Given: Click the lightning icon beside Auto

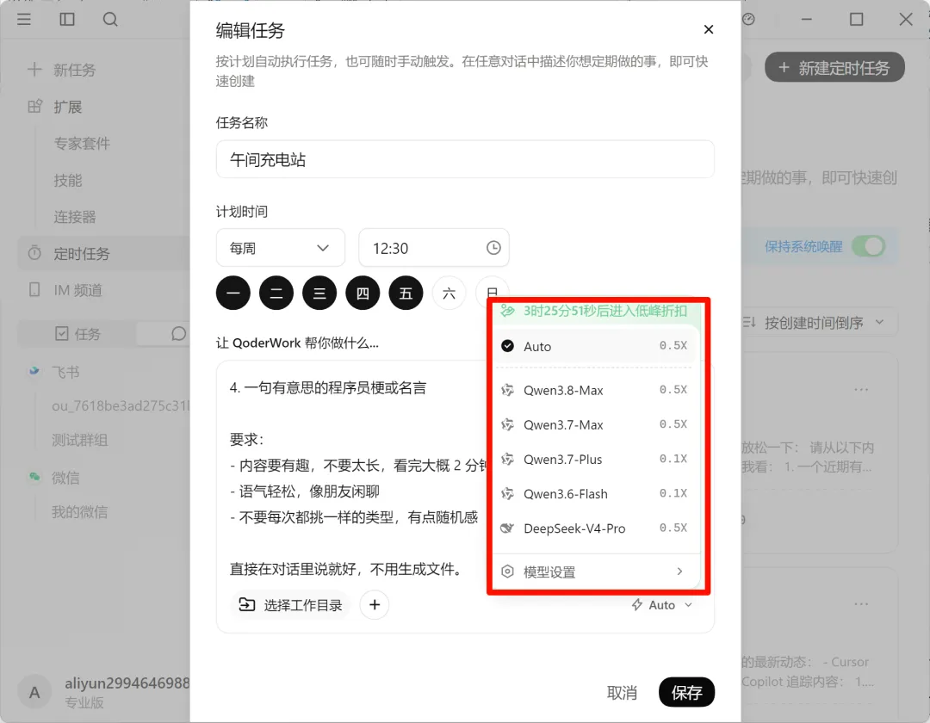Looking at the screenshot, I should [x=637, y=604].
